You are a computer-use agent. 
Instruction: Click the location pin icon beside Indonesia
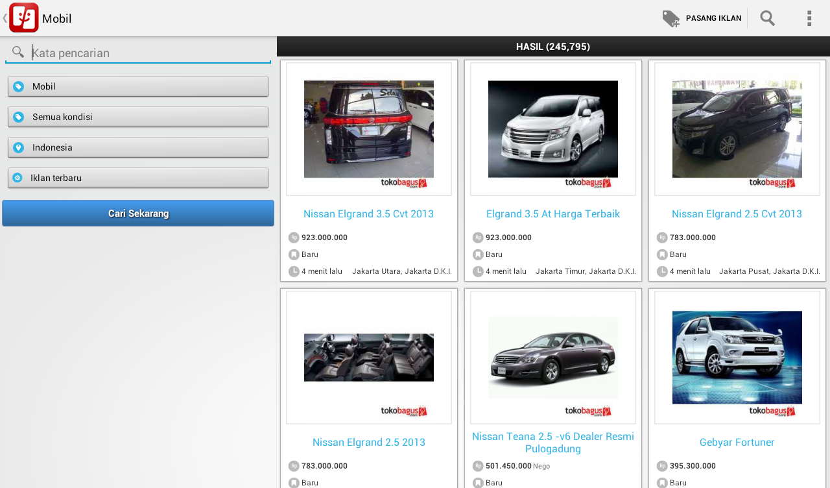point(18,147)
